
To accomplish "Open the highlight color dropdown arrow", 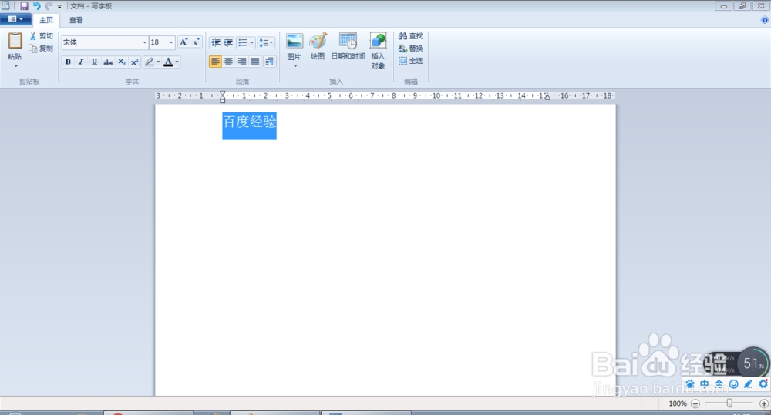I will [x=158, y=62].
